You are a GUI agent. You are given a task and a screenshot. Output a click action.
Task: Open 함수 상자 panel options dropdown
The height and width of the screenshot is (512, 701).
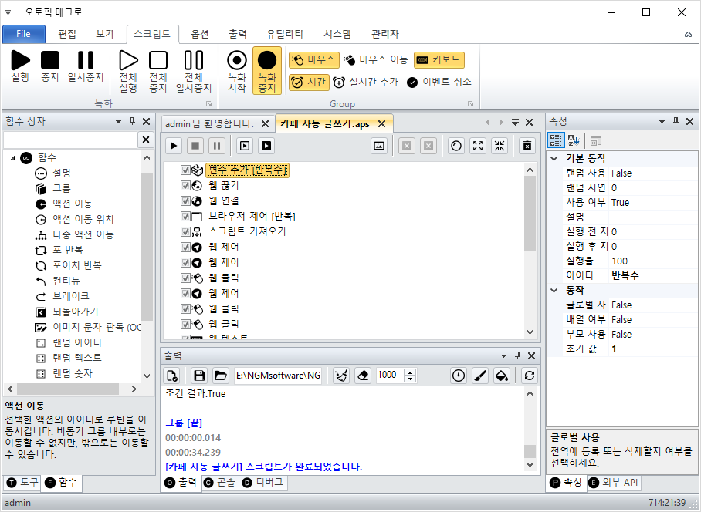click(118, 121)
